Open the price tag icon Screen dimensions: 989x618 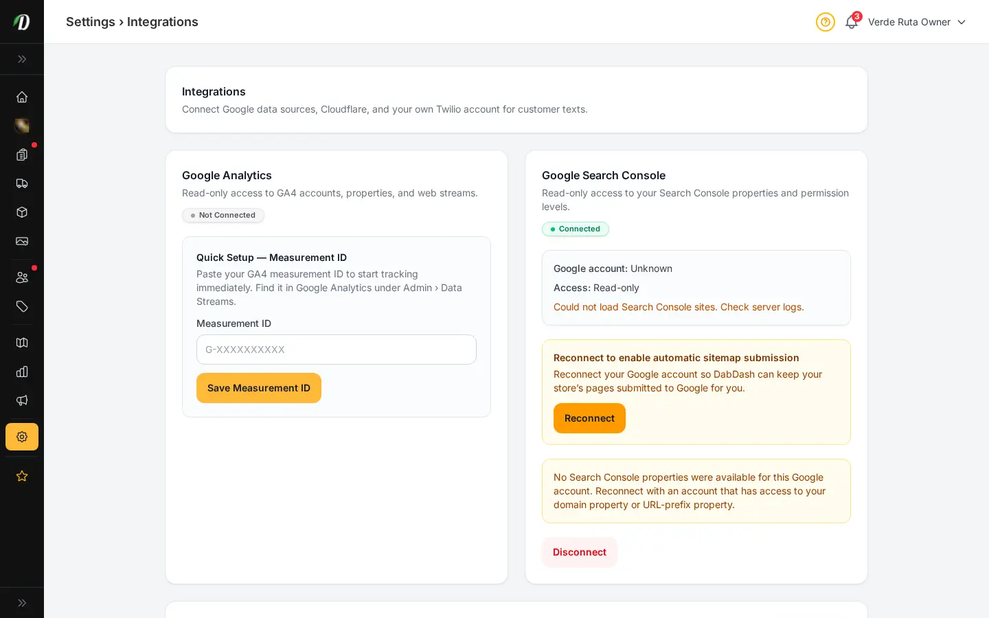click(22, 306)
